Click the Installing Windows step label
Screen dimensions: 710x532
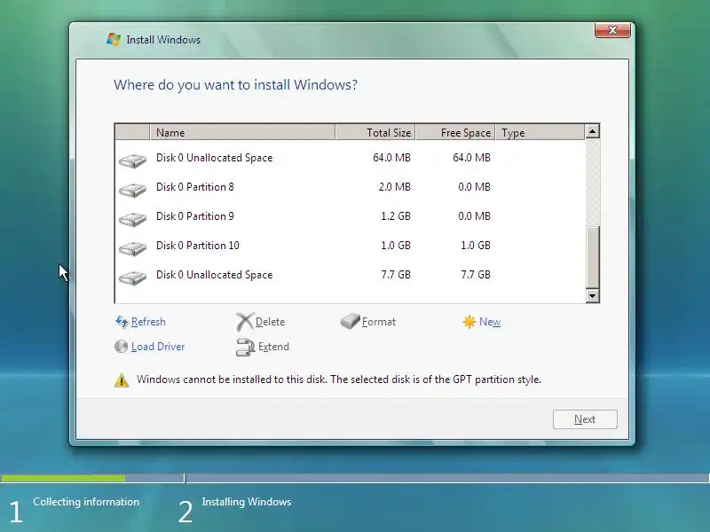[x=247, y=502]
